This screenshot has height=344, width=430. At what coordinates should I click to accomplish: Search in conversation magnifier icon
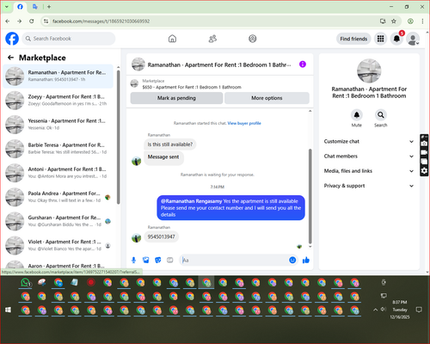point(381,115)
